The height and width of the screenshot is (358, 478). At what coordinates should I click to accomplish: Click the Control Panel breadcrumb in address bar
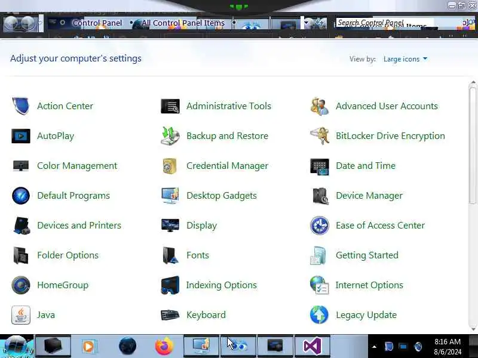point(97,23)
